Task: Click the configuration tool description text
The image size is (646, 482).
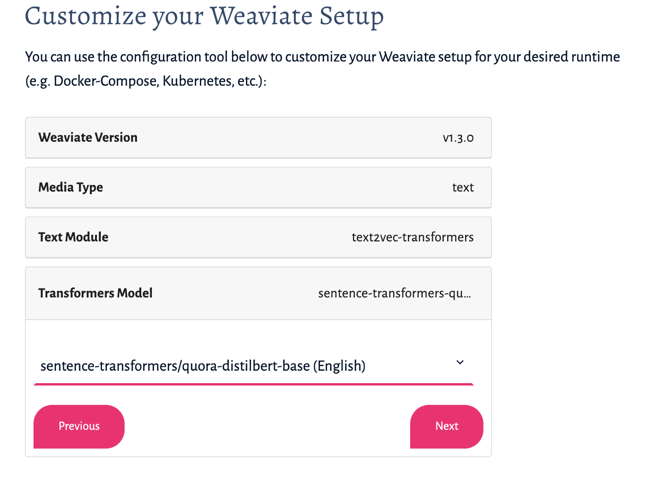Action: [x=322, y=68]
